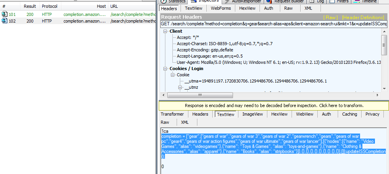This screenshot has width=389, height=174.
Task: Collapse the __utmz tree node
Action: coord(180,87)
